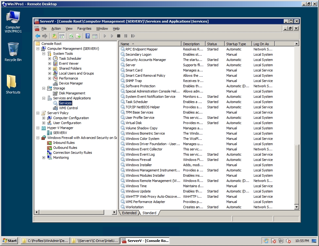Click the Back arrow toolbar icon
319x246 pixels.
pyautogui.click(x=38, y=36)
